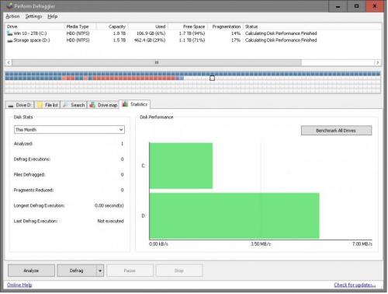Click the Drive map tab icon

tap(92, 105)
